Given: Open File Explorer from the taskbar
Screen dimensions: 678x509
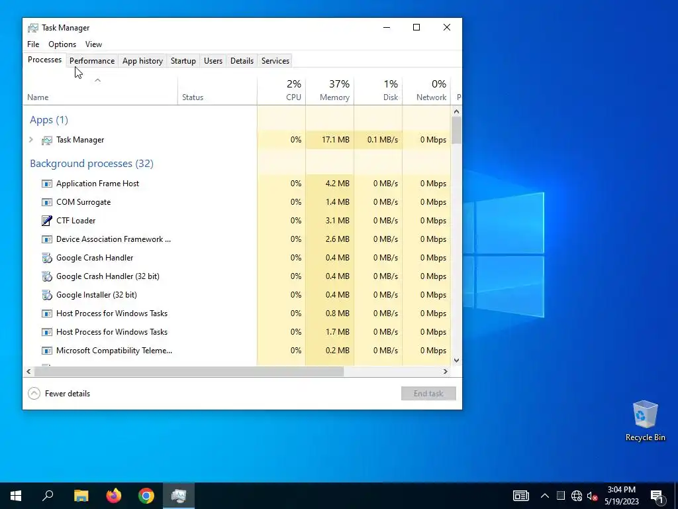Looking at the screenshot, I should (81, 496).
